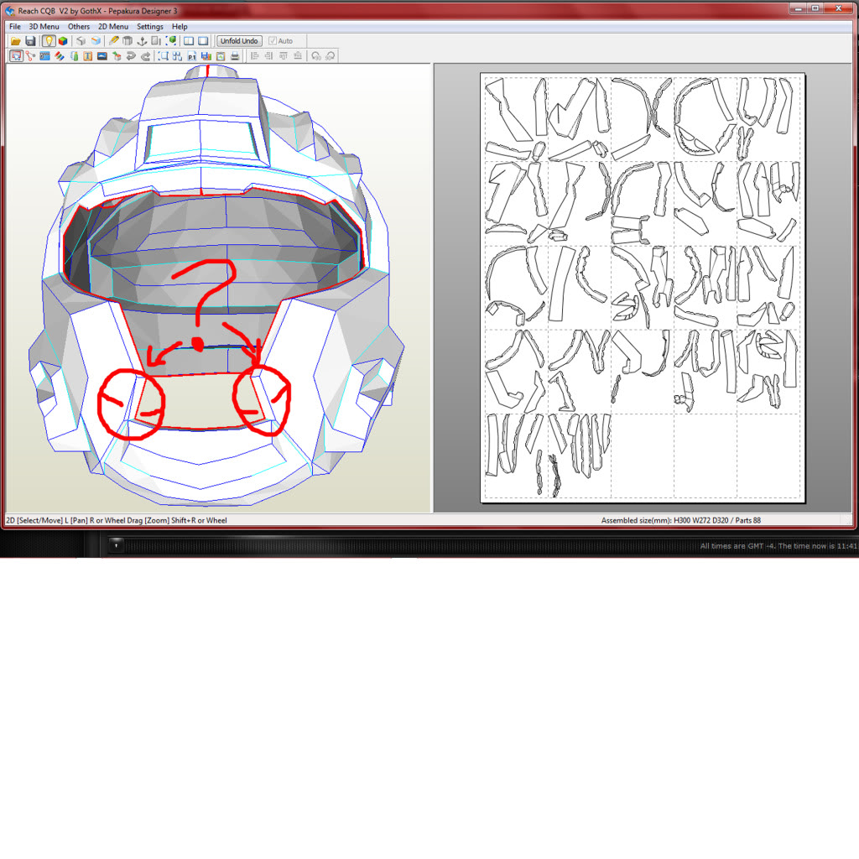
Task: Click the gray cube view icon
Action: (81, 41)
